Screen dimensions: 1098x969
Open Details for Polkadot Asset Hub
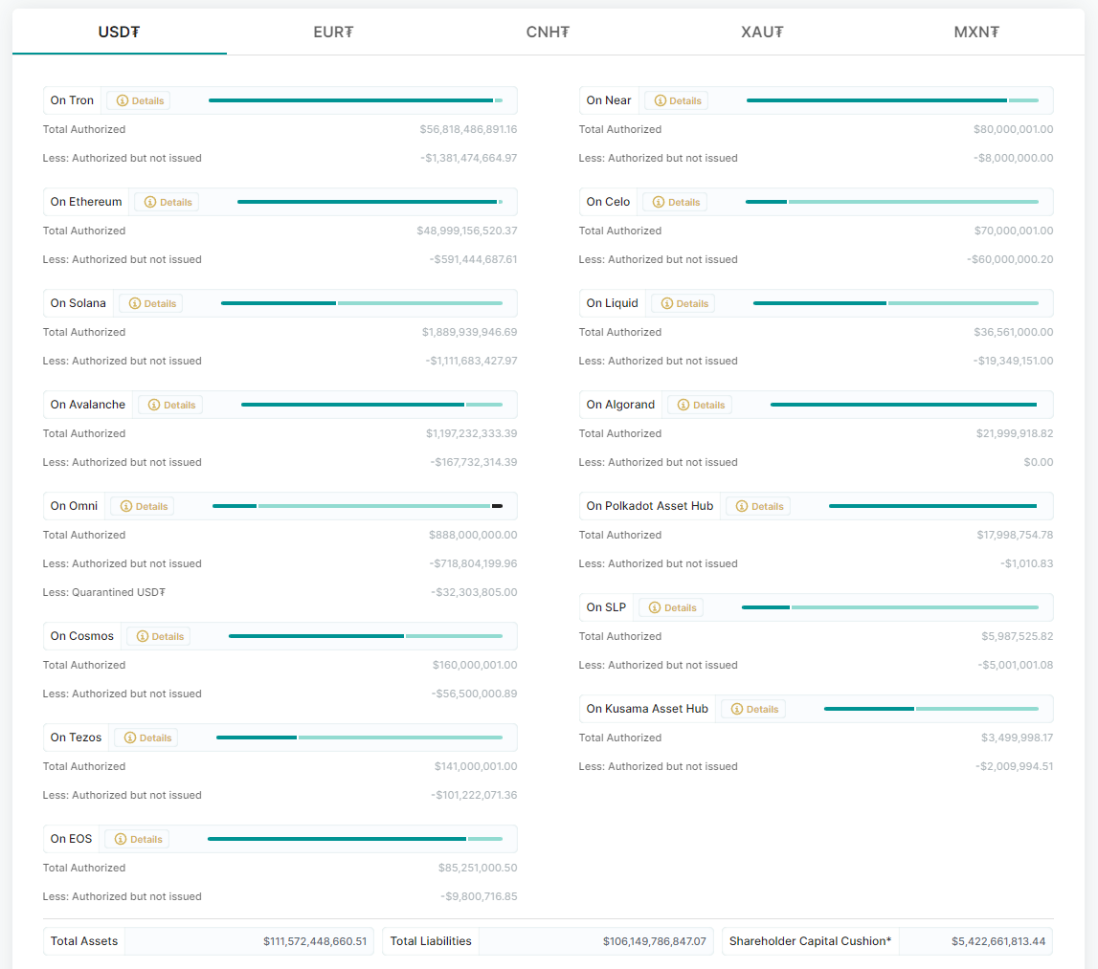coord(758,507)
